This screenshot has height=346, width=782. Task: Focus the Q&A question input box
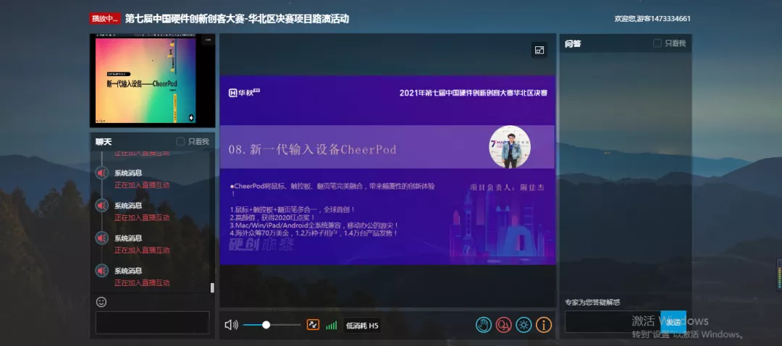pyautogui.click(x=613, y=322)
